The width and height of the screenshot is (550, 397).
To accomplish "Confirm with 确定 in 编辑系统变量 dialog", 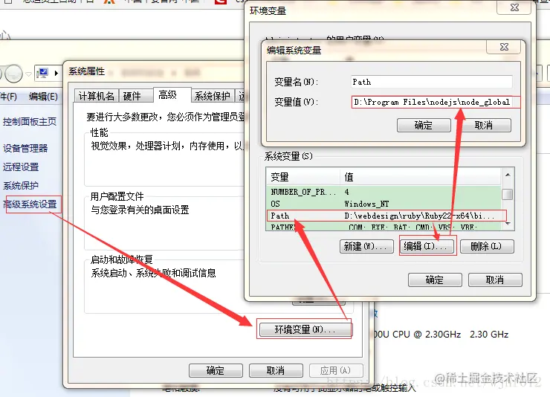I will (x=424, y=125).
